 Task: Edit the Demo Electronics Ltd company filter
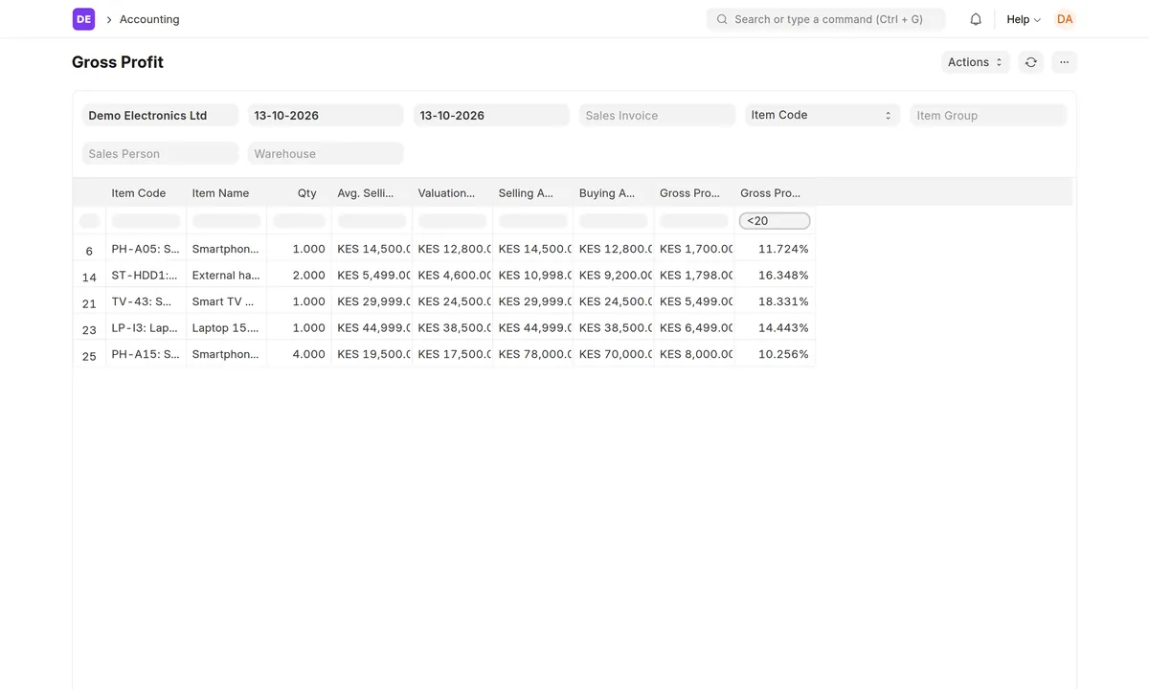[x=160, y=115]
